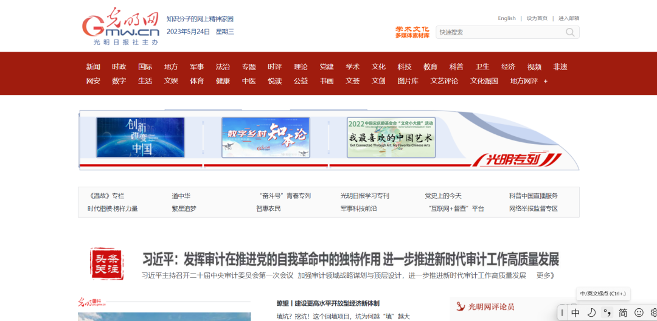Click the 学术文化 multimedia library icon
Image resolution: width=657 pixels, height=321 pixels.
[x=412, y=32]
